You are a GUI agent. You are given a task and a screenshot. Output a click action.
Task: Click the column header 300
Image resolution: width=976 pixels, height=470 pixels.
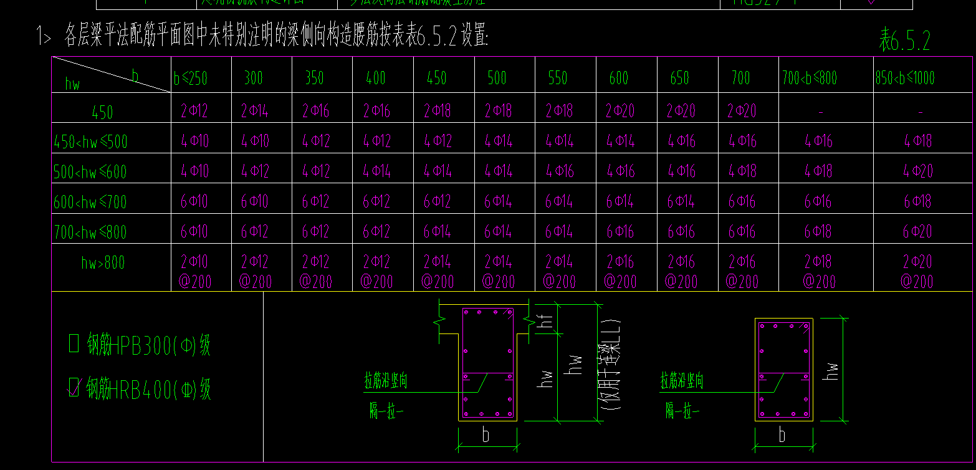click(254, 78)
